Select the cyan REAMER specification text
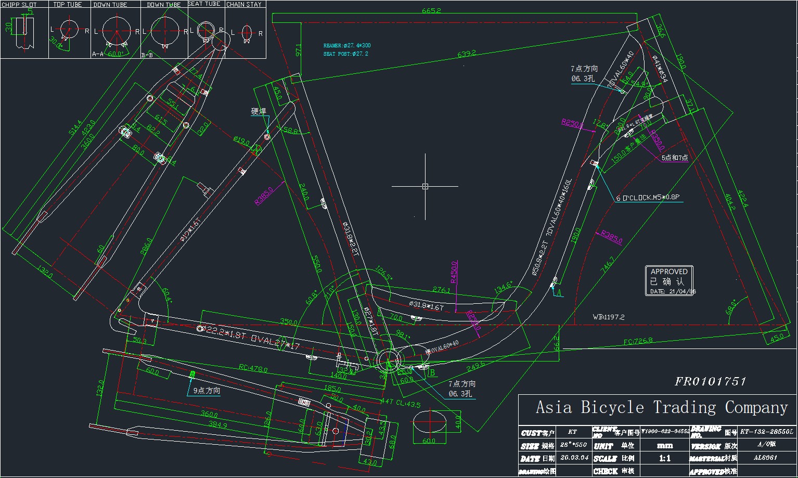The width and height of the screenshot is (798, 478). point(347,46)
